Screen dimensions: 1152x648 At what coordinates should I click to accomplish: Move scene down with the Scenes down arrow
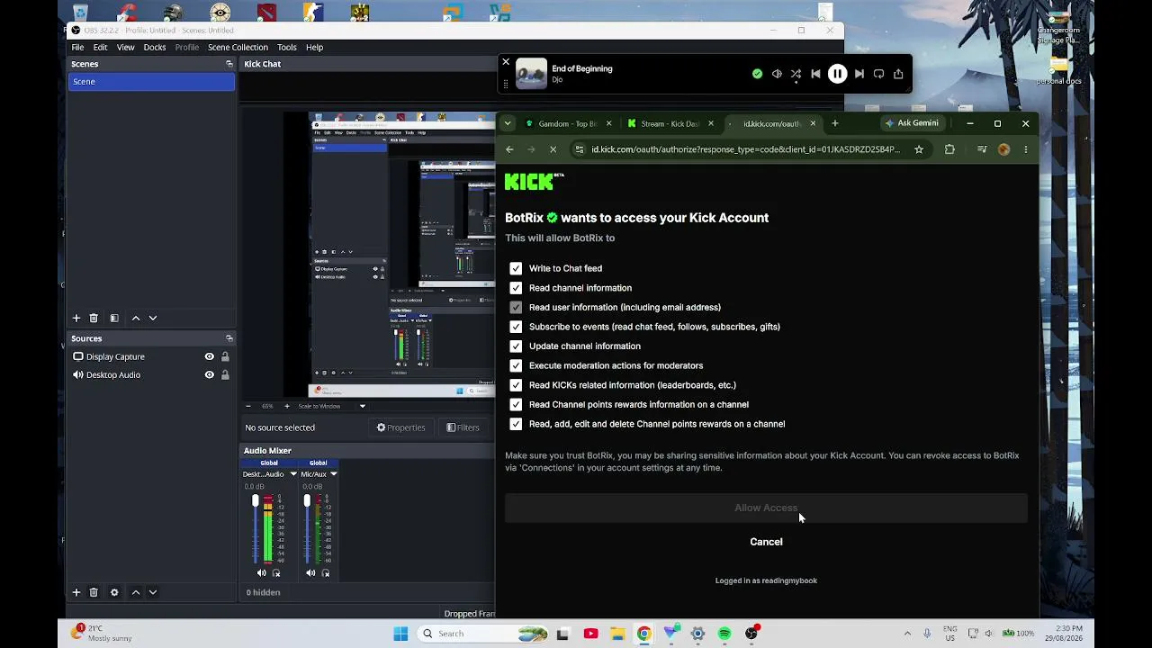[x=153, y=318]
